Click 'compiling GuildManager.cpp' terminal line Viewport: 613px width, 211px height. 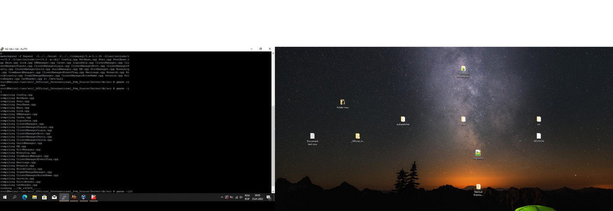(x=21, y=143)
